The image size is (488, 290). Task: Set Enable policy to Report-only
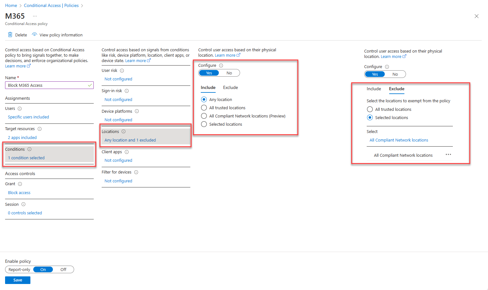(x=19, y=270)
